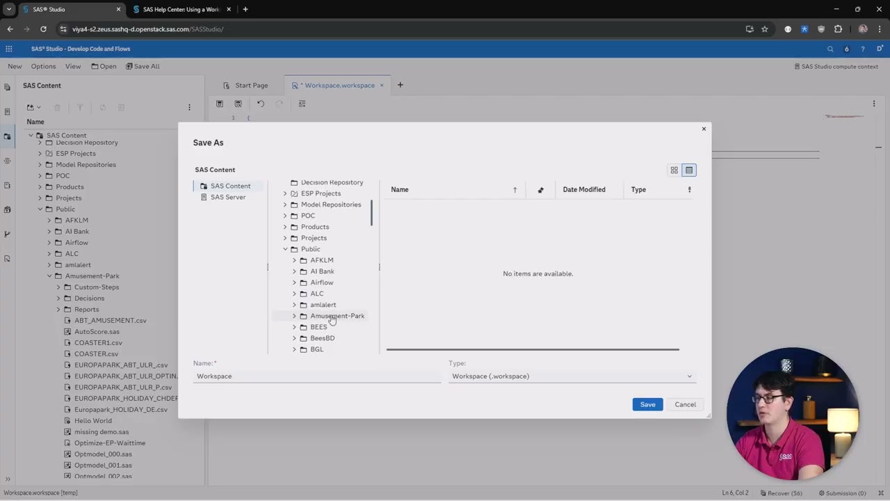Expand Amusement-Park folder in dialog tree
Viewport: 890px width, 501px height.
click(x=294, y=316)
